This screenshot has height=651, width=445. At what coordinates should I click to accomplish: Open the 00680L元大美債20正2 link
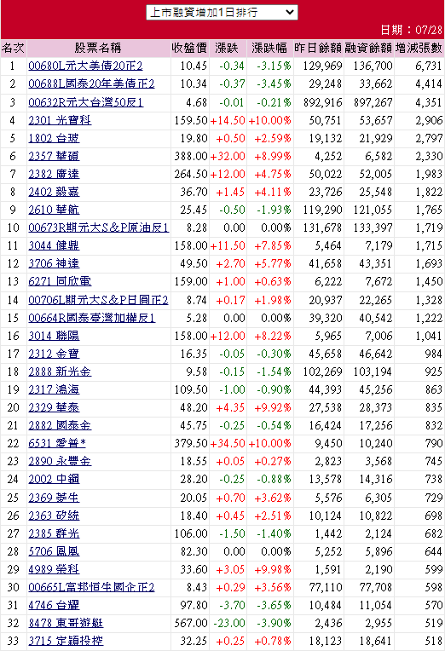tap(85, 66)
